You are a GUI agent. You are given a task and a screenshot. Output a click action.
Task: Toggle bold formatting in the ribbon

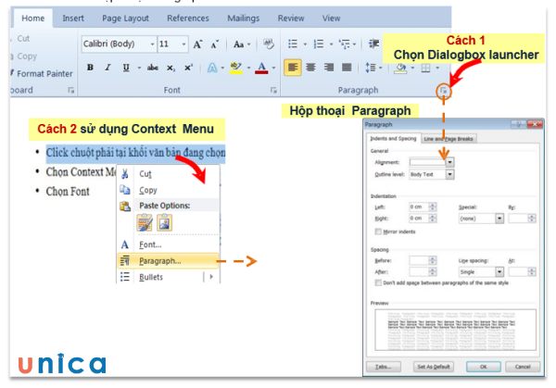click(90, 68)
